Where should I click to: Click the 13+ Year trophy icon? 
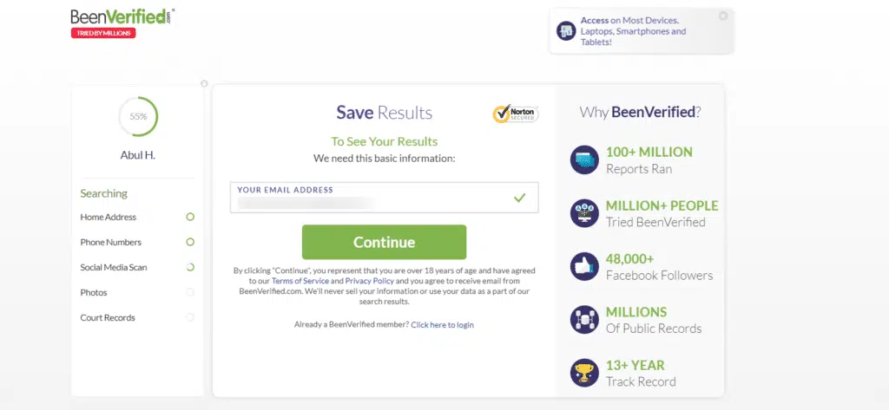pyautogui.click(x=584, y=373)
